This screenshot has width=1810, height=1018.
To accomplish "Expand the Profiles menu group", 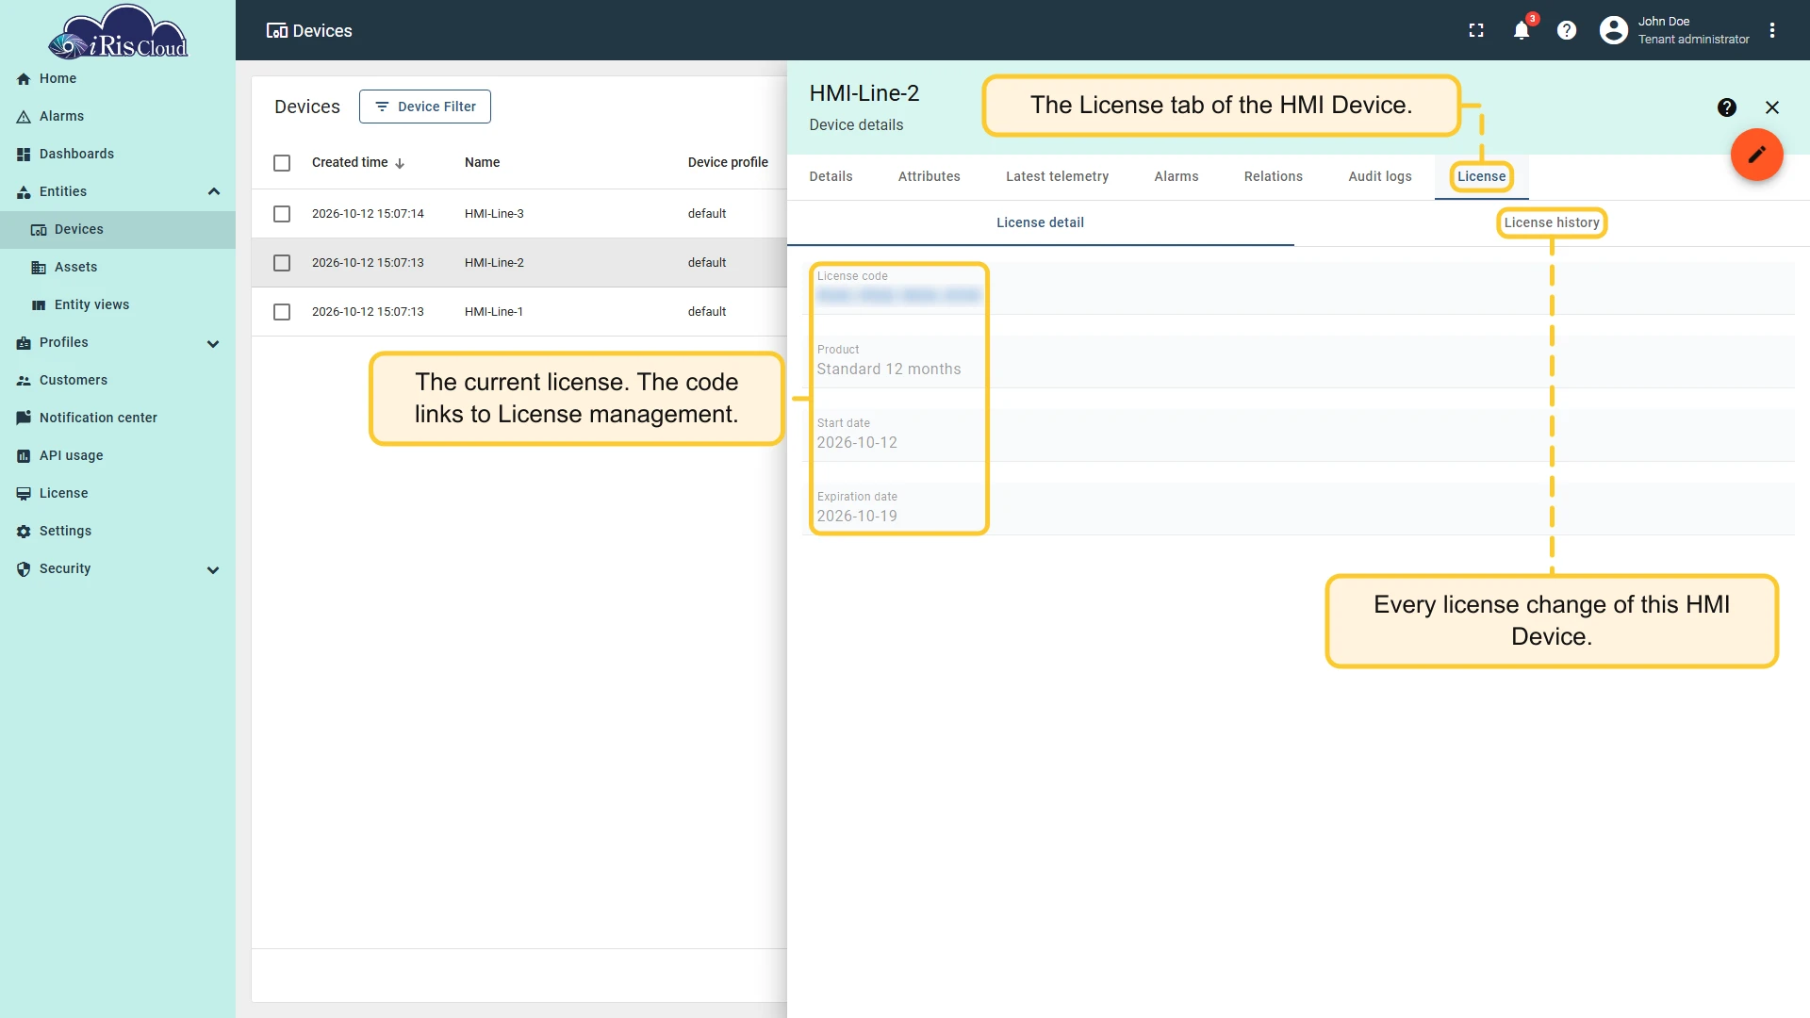I will [x=213, y=343].
